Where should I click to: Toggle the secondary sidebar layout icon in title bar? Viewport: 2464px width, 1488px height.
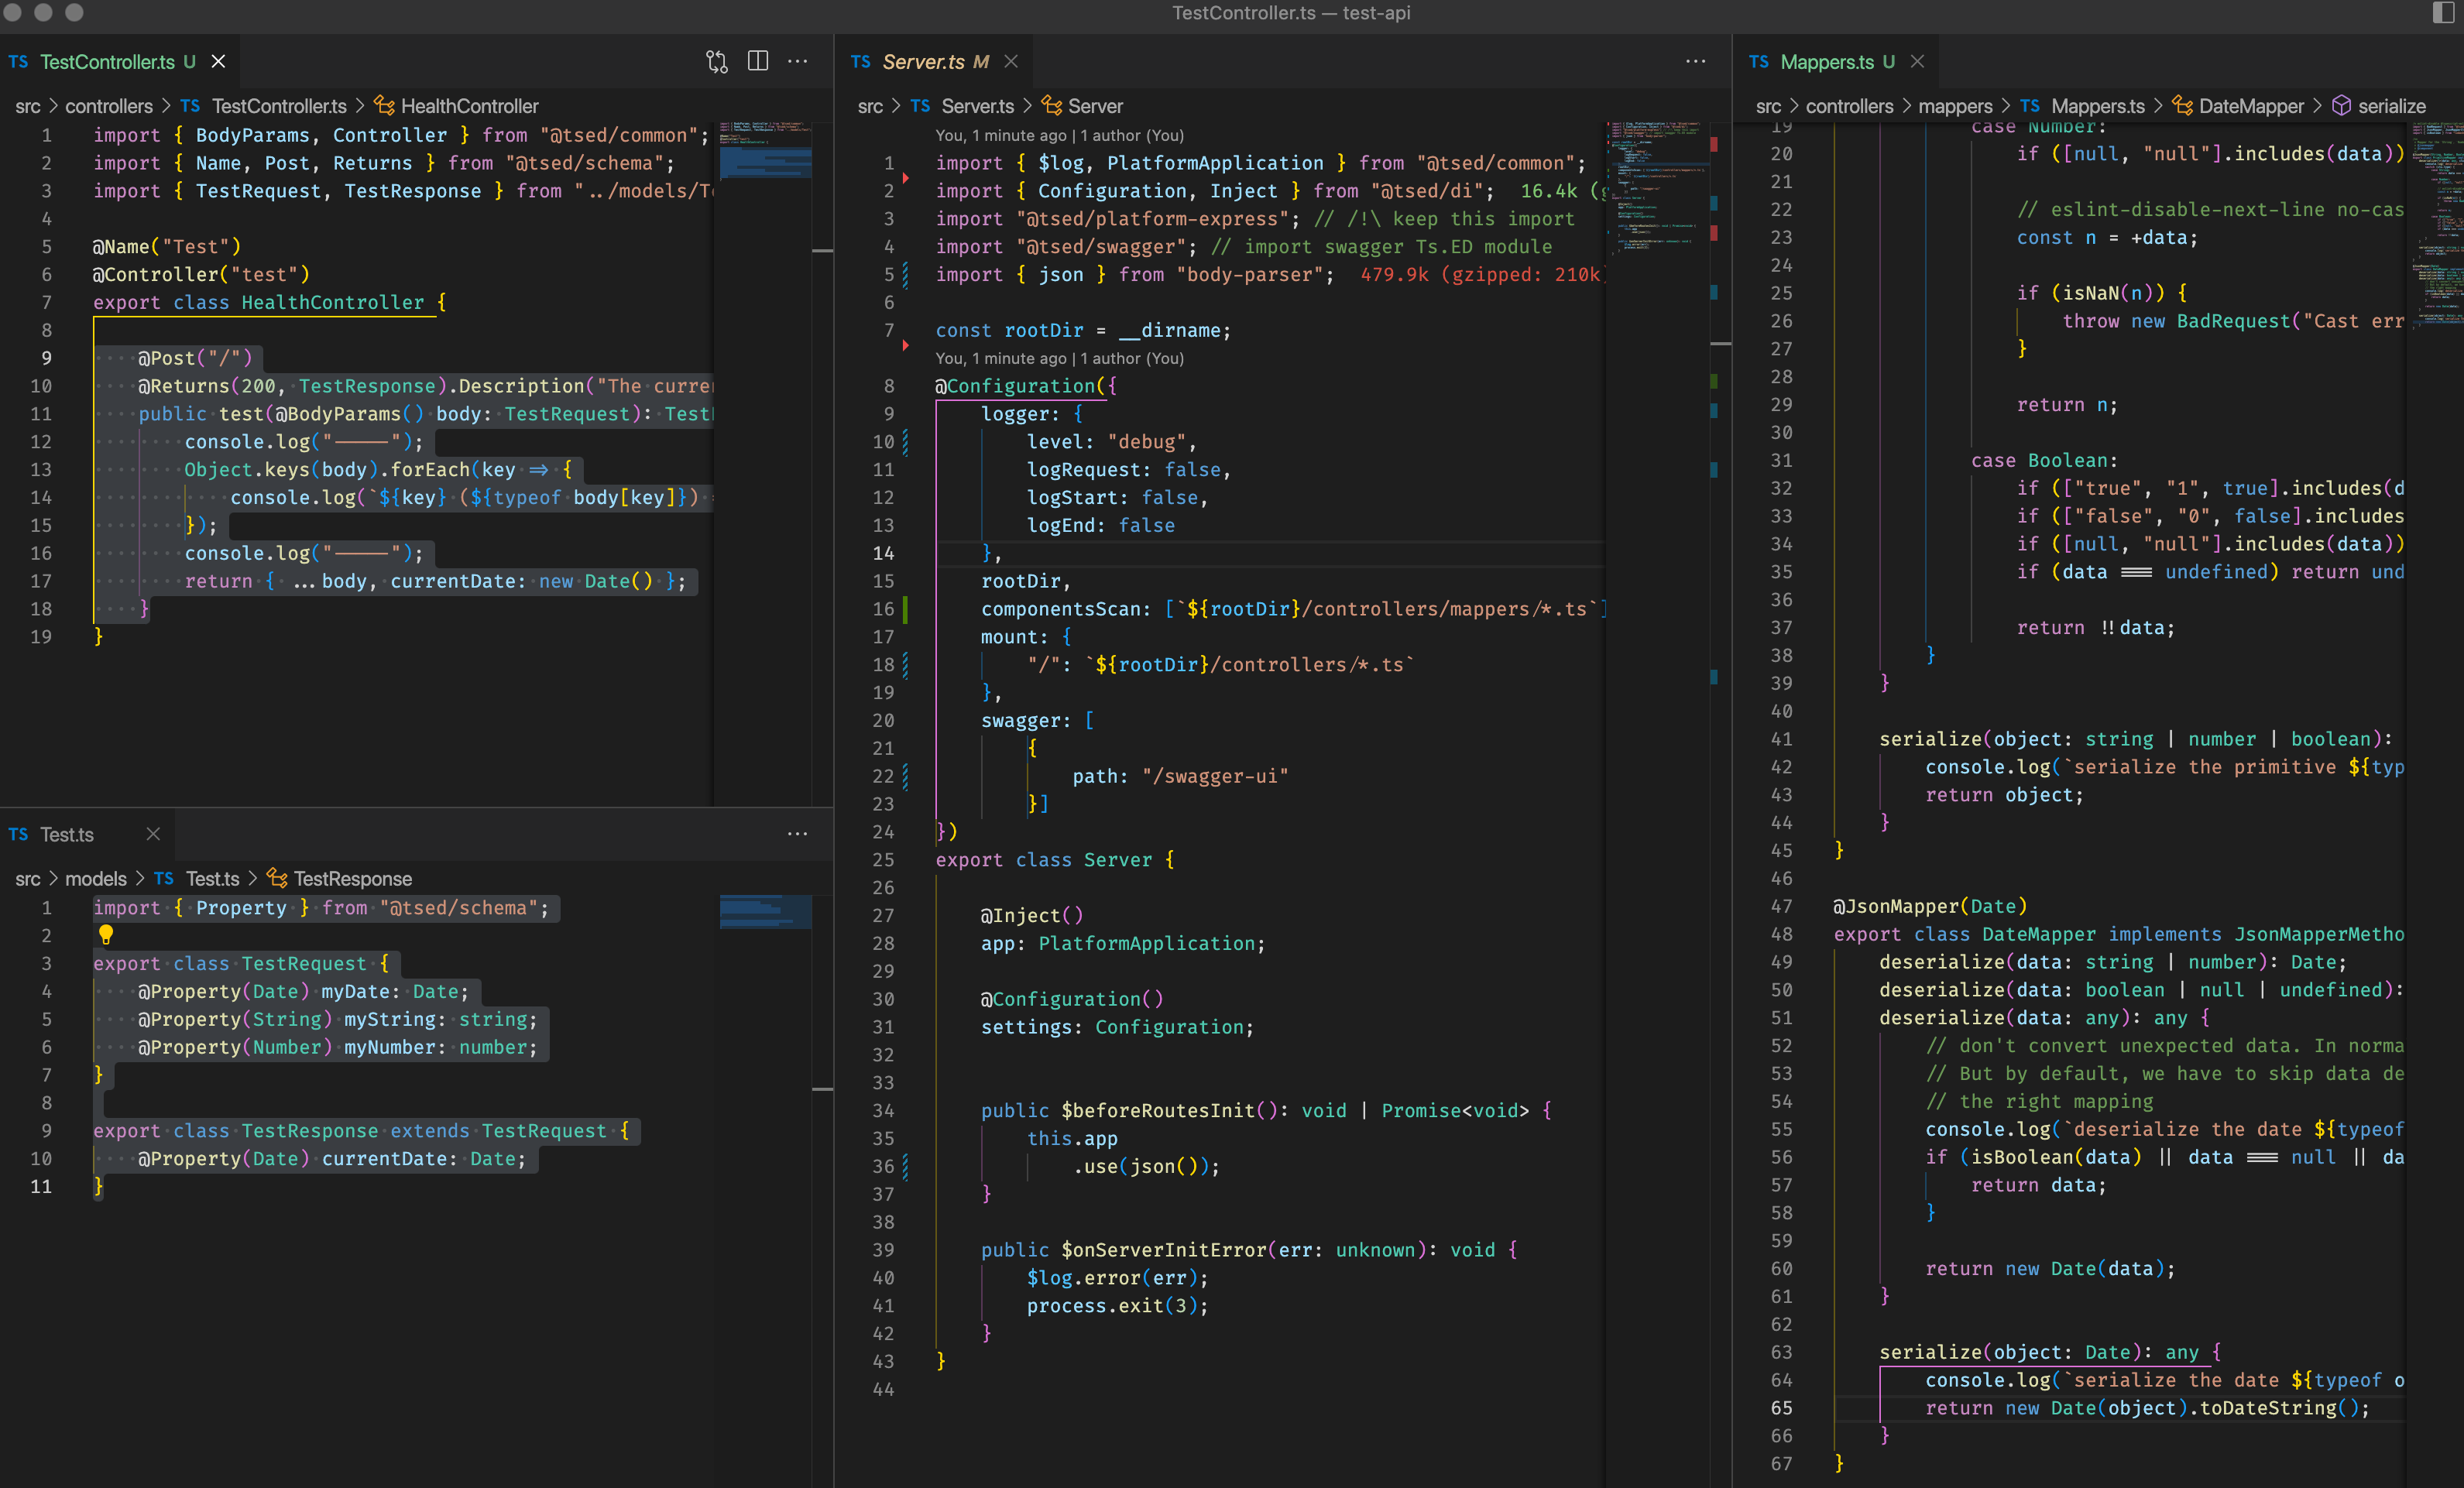click(2443, 13)
